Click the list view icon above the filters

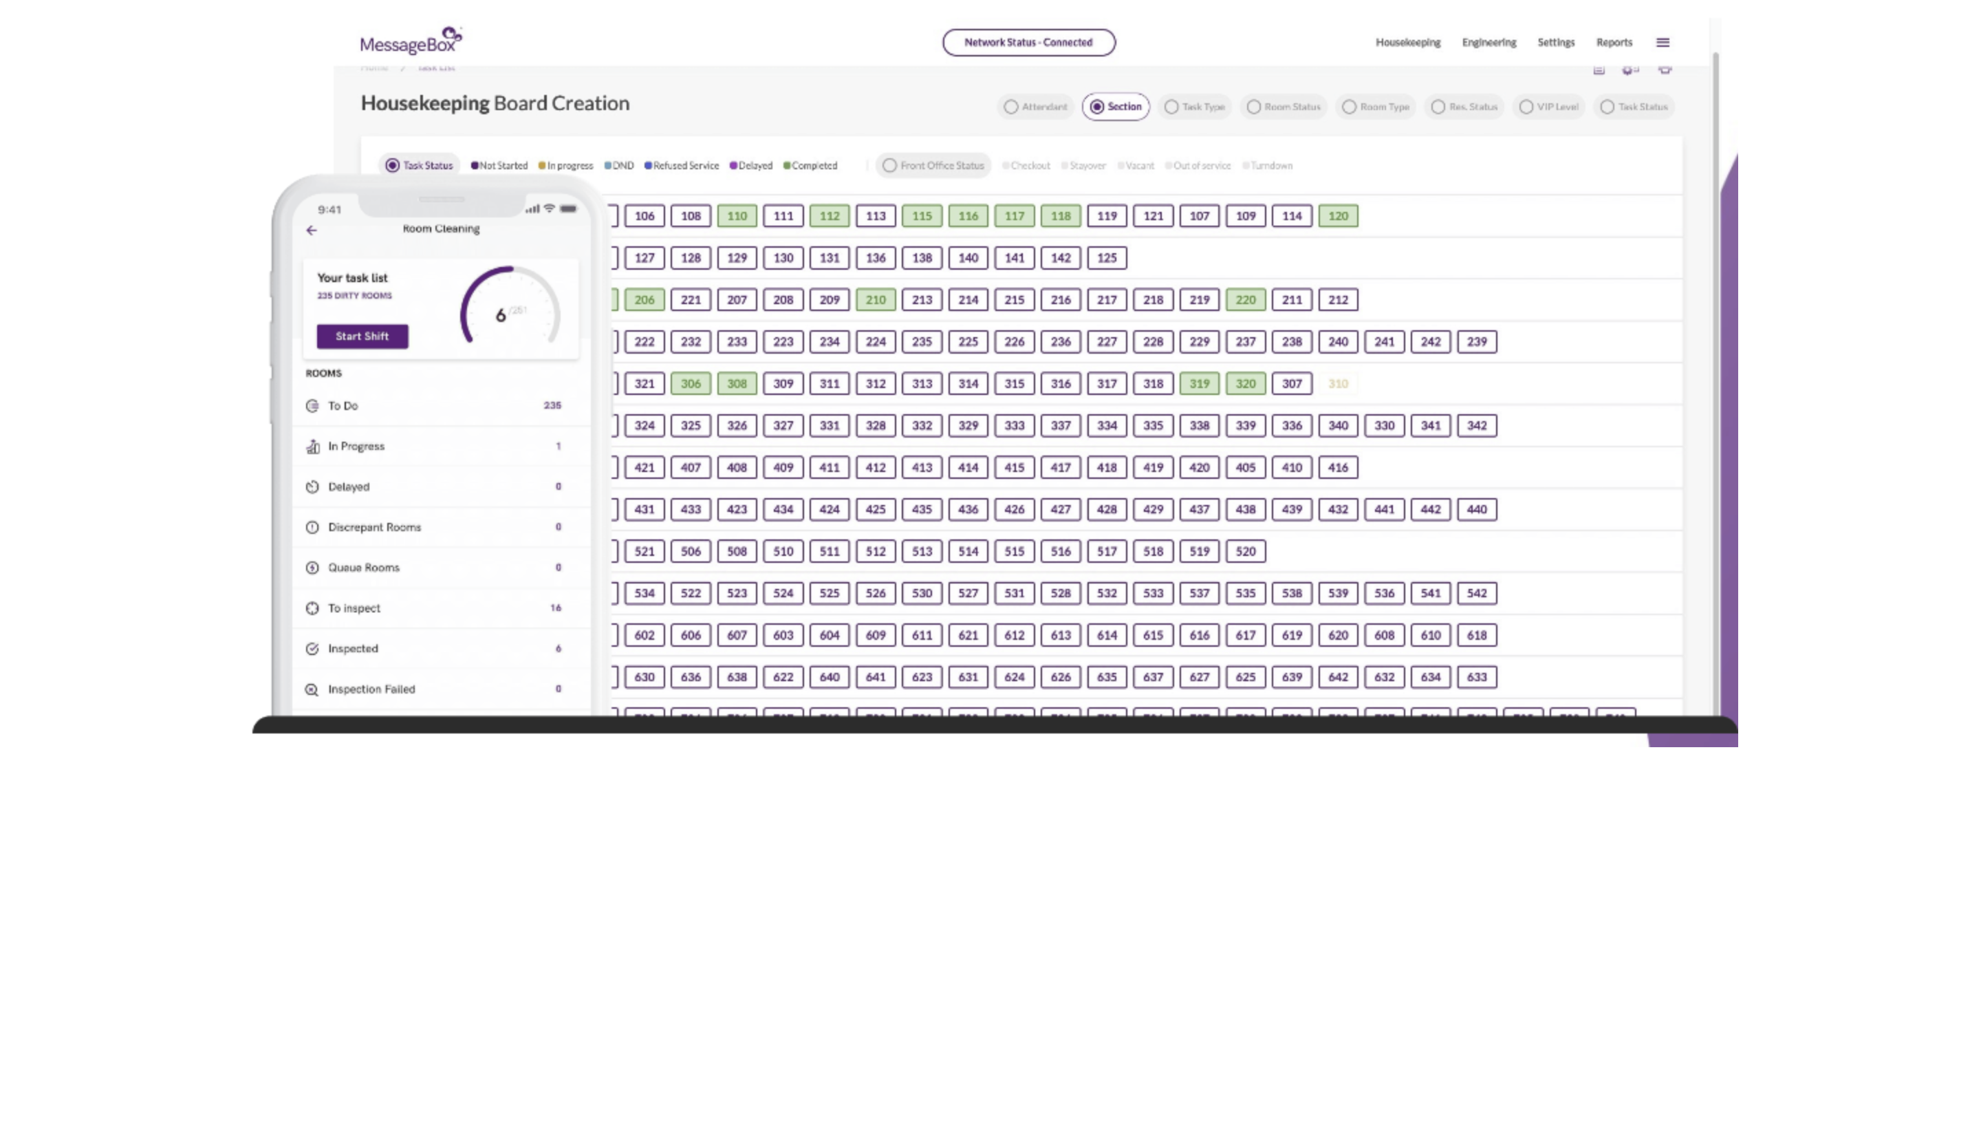coord(1599,69)
